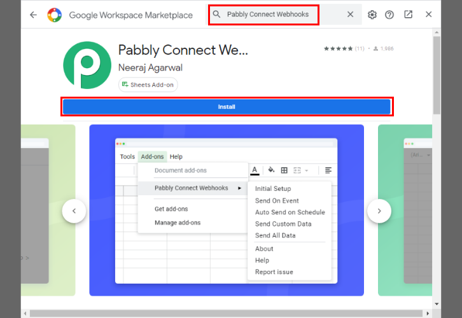Click the Google Workspace Marketplace title
This screenshot has height=318, width=462.
(131, 15)
